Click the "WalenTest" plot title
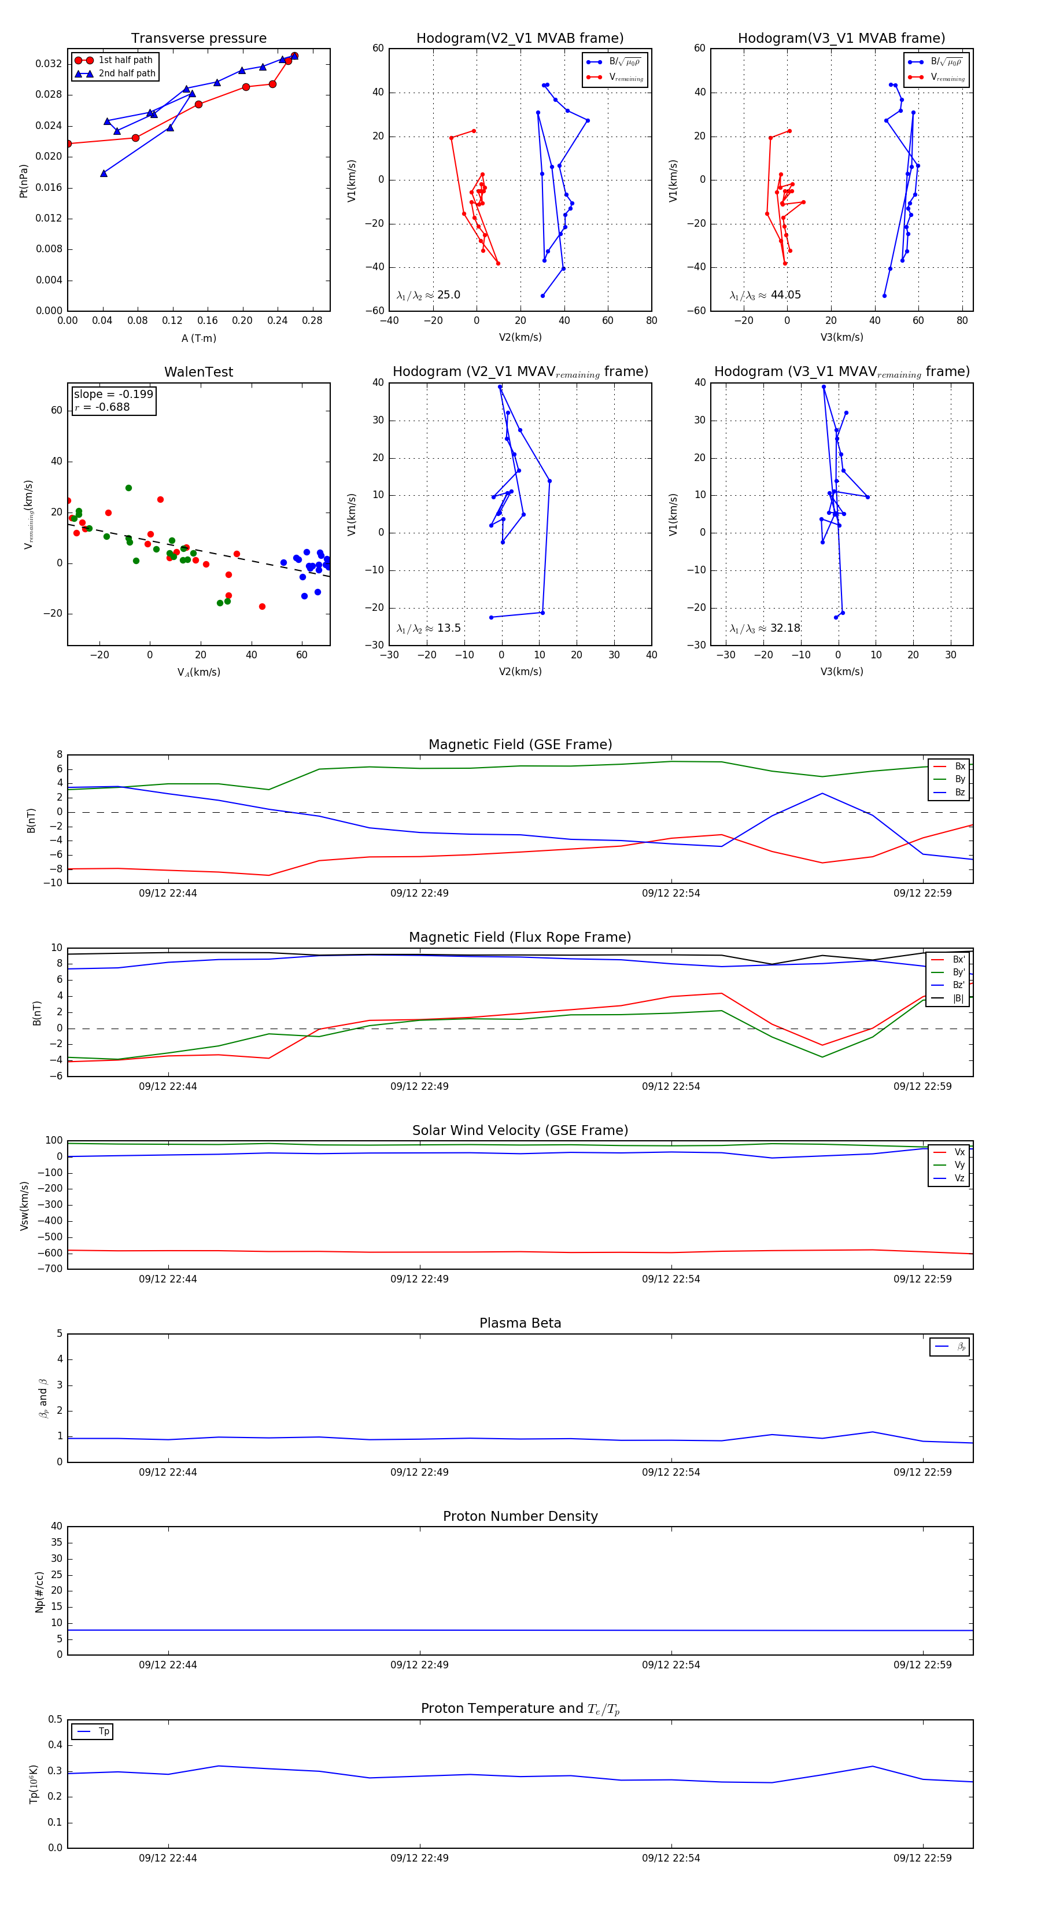The width and height of the screenshot is (1041, 1909). tap(198, 372)
